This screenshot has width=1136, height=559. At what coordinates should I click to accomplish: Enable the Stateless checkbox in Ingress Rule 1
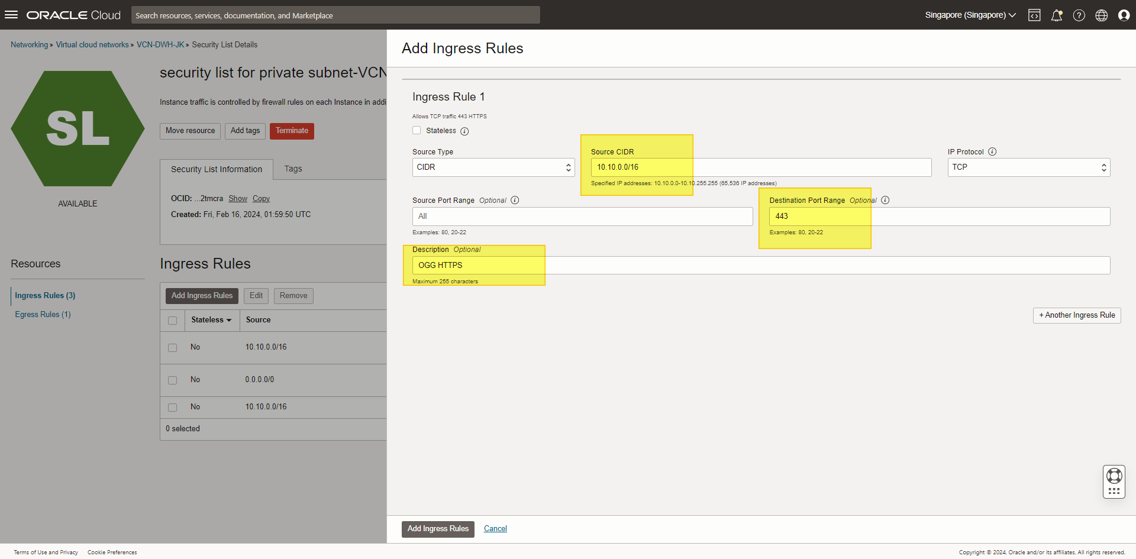click(x=417, y=130)
